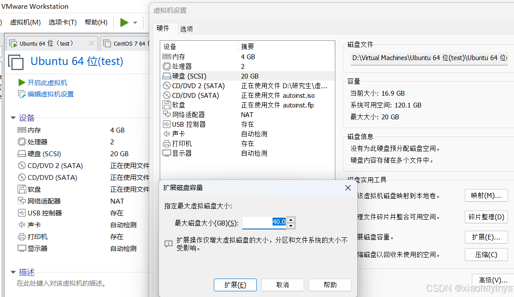The image size is (514, 297).
Task: Click the 硬盘 (SCSI) icon in main window list
Action: 22,154
